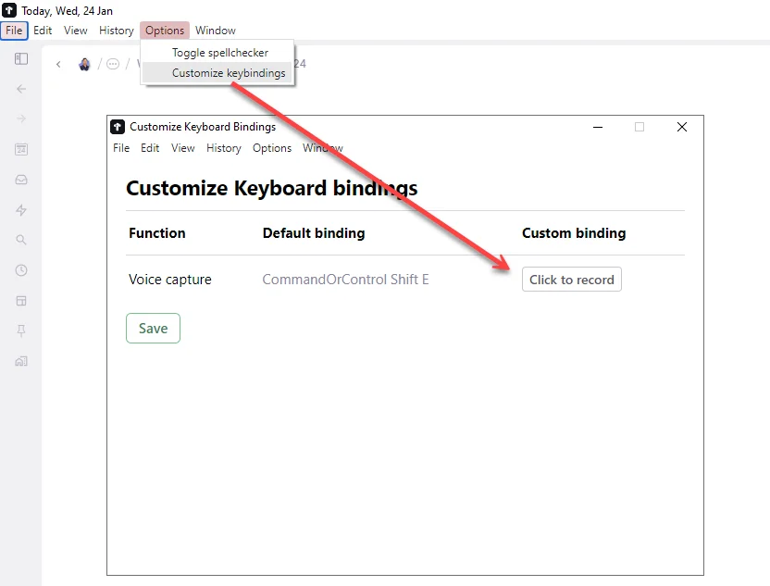
Task: Open the calendar icon in sidebar
Action: pyautogui.click(x=21, y=149)
